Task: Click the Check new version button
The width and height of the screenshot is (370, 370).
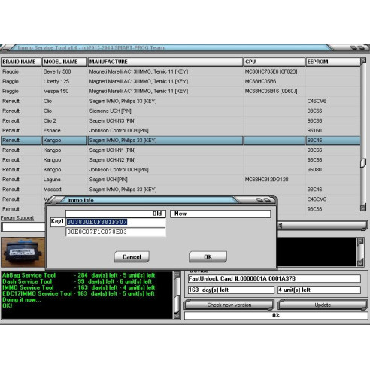Action: click(x=229, y=305)
